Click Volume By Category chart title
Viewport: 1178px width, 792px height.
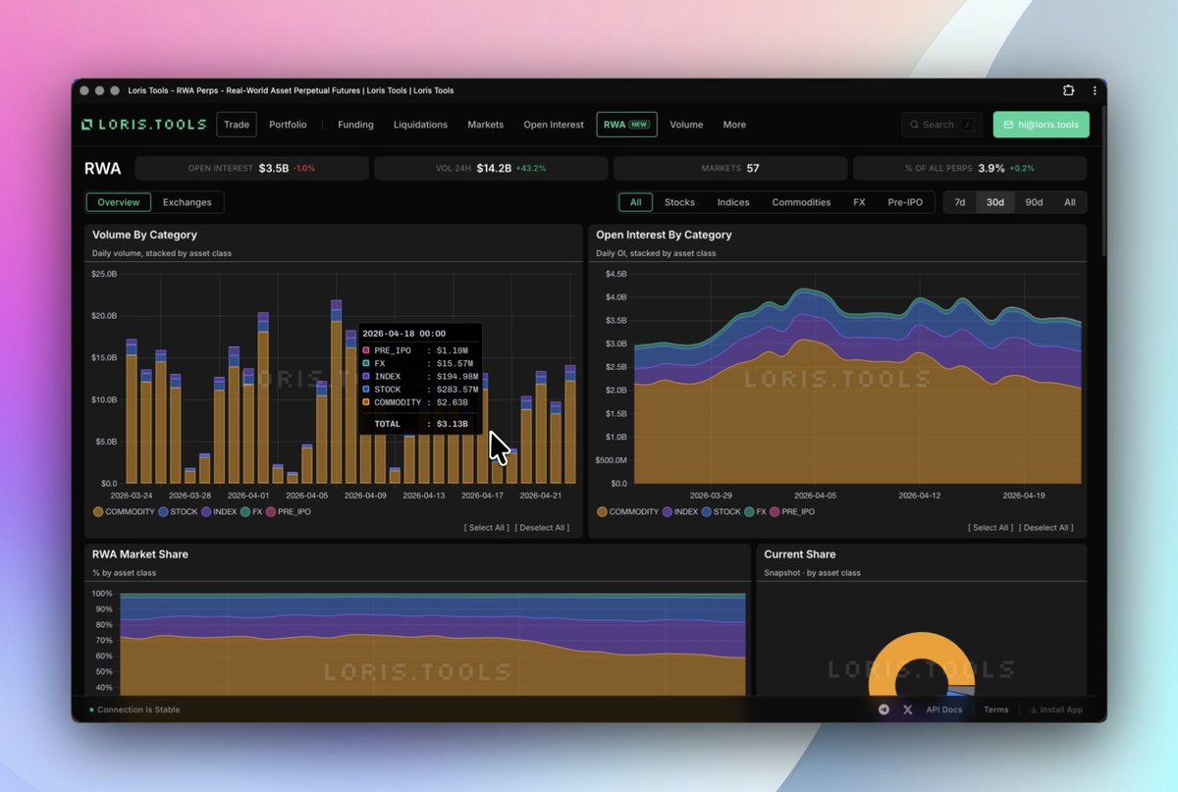tap(144, 235)
